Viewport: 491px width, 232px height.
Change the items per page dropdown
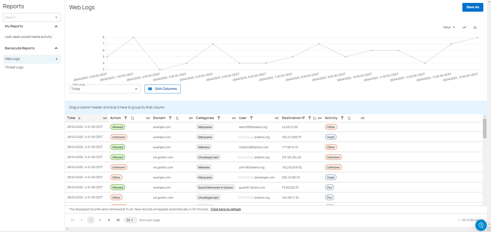tap(130, 220)
